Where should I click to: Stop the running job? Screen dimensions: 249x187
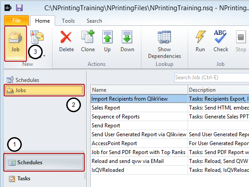(x=241, y=41)
